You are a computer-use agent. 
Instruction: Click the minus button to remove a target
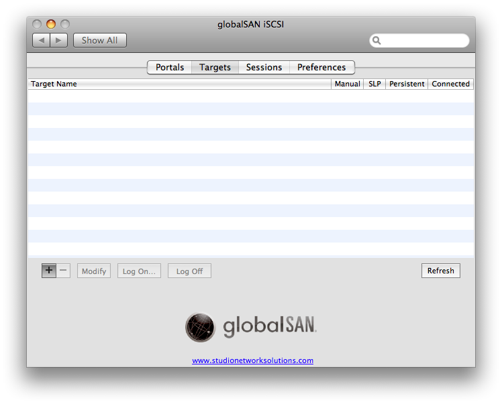pyautogui.click(x=63, y=271)
